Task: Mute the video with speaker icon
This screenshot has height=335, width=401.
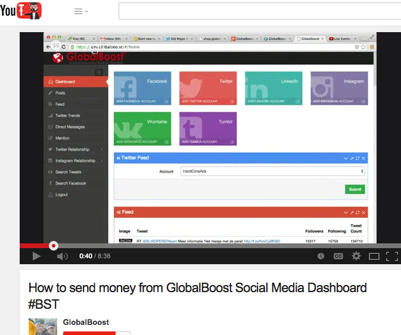Action: tap(62, 256)
